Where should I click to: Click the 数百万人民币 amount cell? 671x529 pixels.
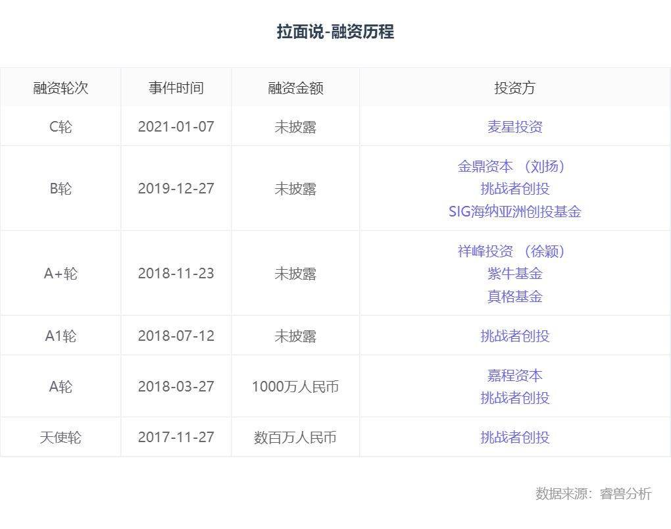(x=295, y=438)
